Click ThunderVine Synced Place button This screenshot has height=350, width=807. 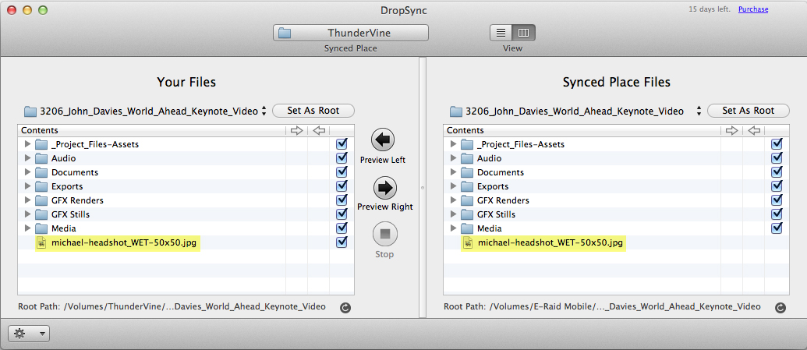click(x=351, y=33)
